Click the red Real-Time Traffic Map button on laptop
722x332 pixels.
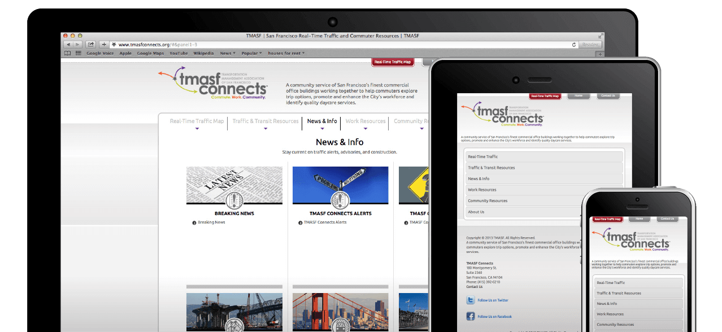(393, 62)
